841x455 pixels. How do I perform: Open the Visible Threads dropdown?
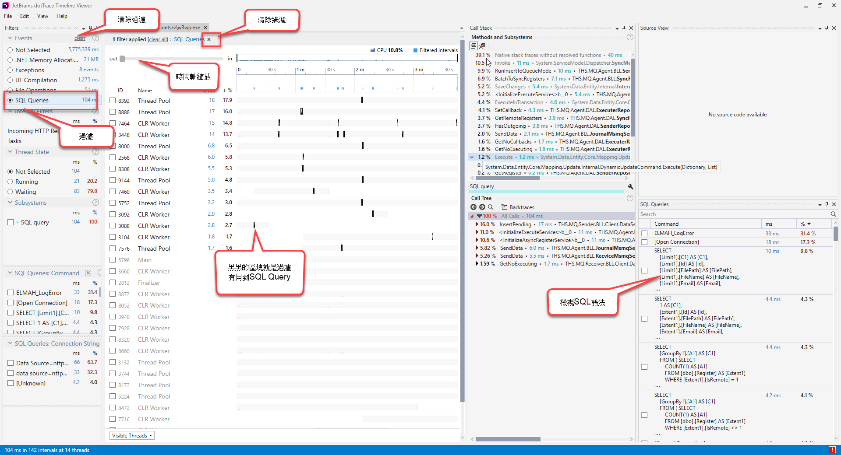[131, 435]
